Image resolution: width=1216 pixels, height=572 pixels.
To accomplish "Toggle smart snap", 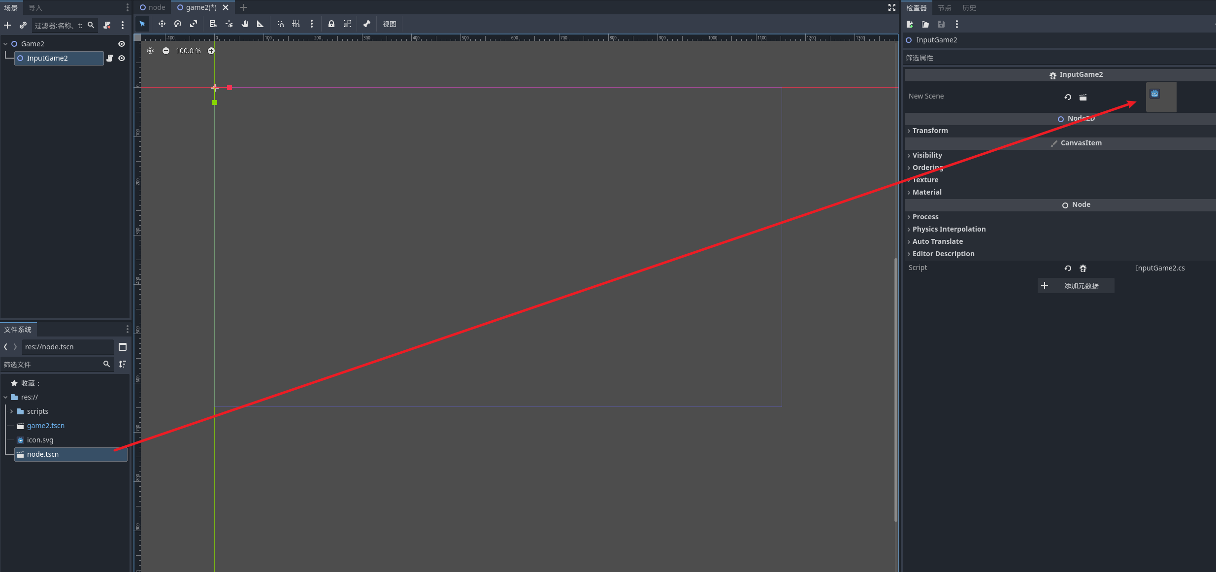I will point(280,24).
